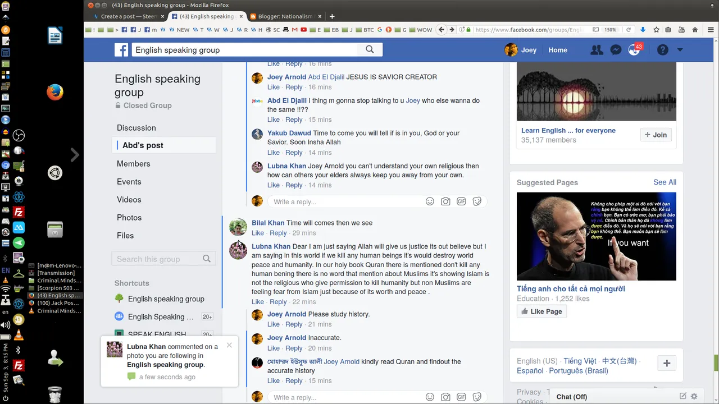
Task: Post a GIF in reply box under Lubna's first comment
Action: coord(461,201)
